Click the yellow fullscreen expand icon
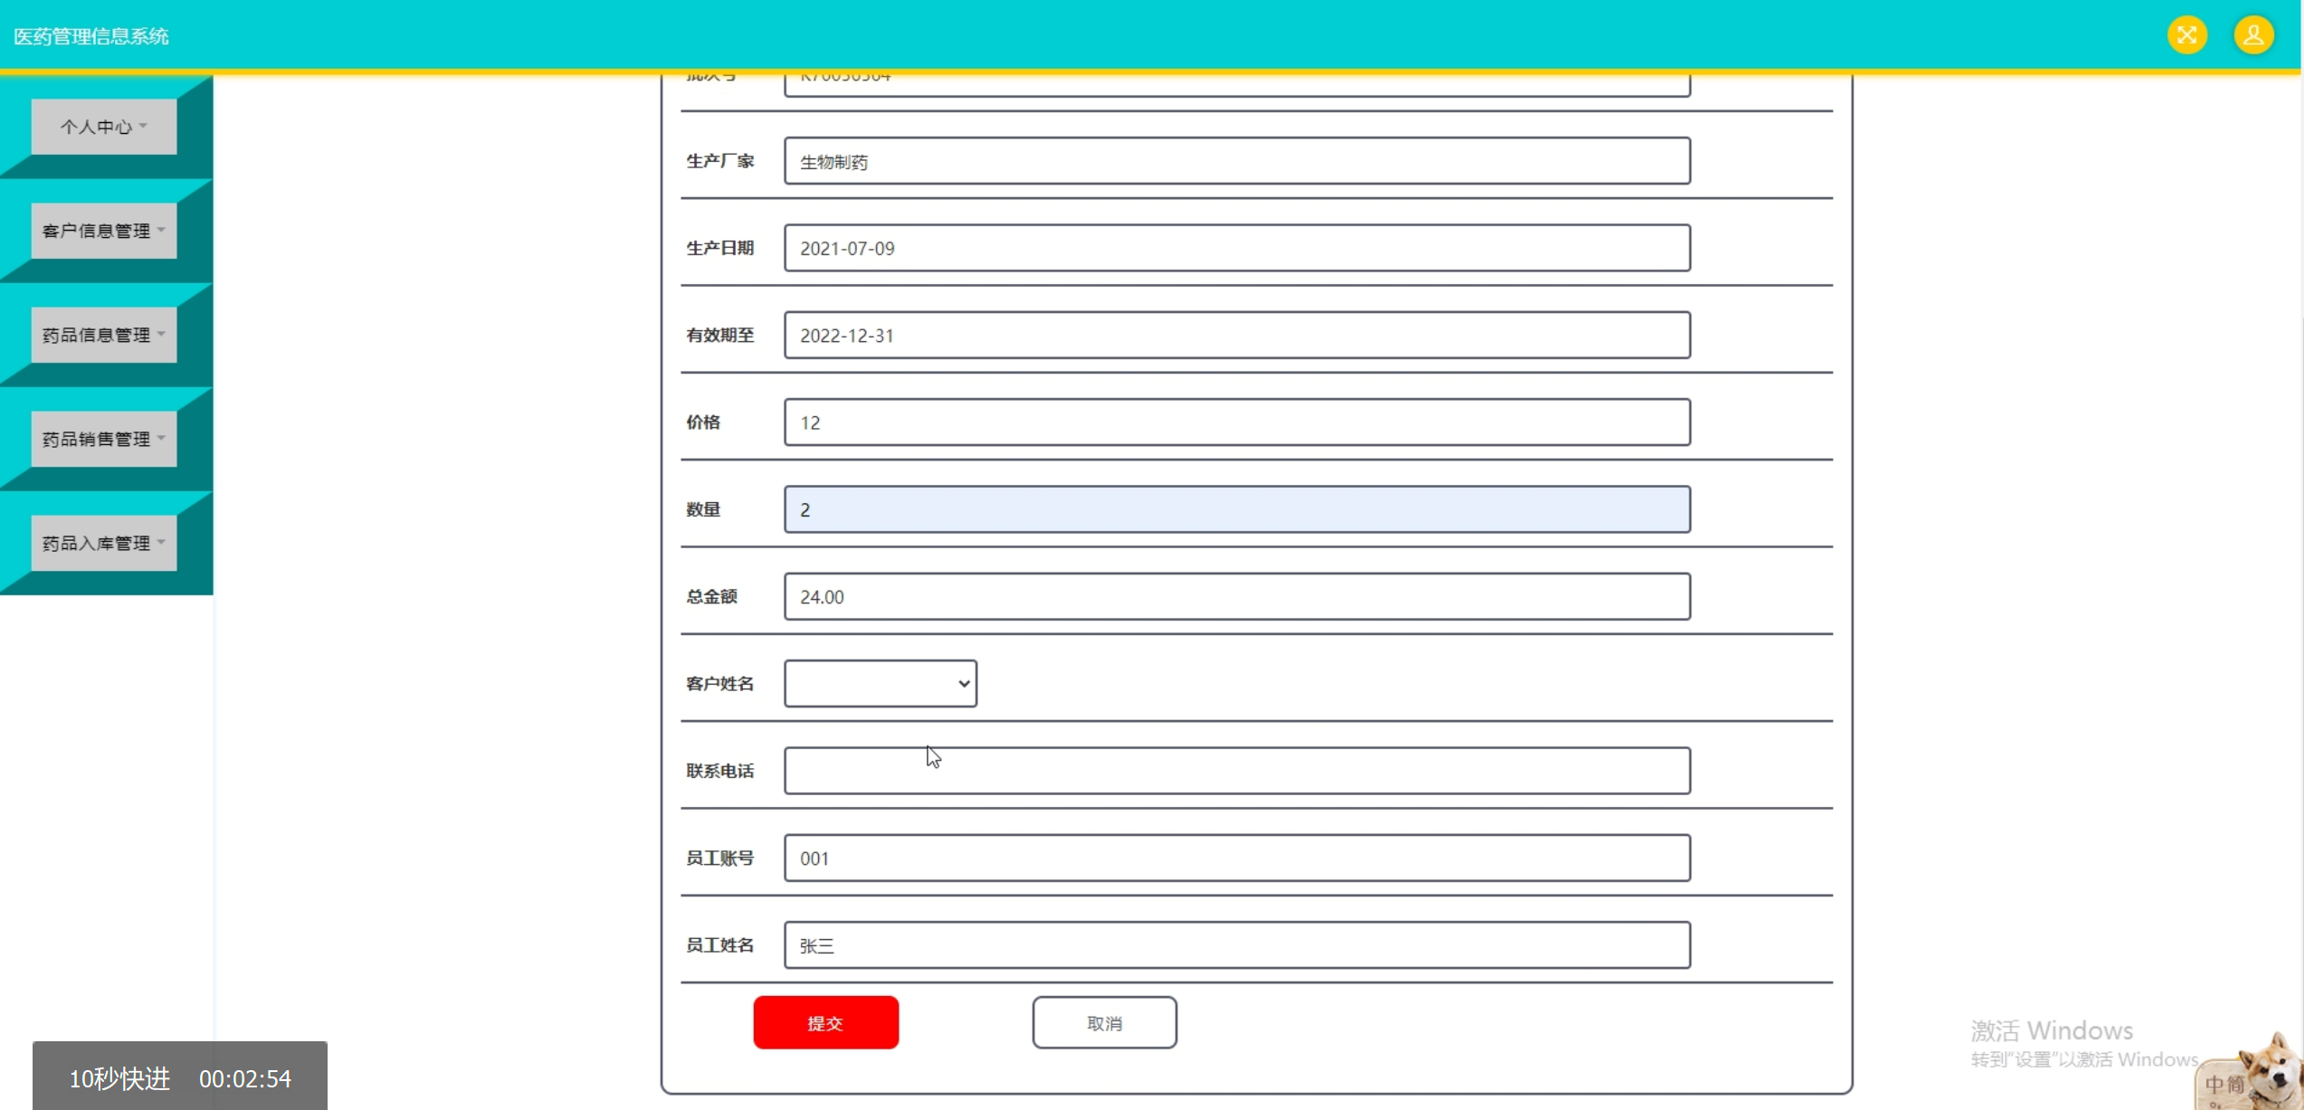Image resolution: width=2304 pixels, height=1110 pixels. tap(2186, 35)
